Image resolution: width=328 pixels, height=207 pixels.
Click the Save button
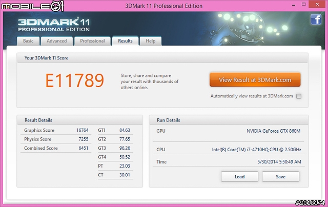[280, 177]
